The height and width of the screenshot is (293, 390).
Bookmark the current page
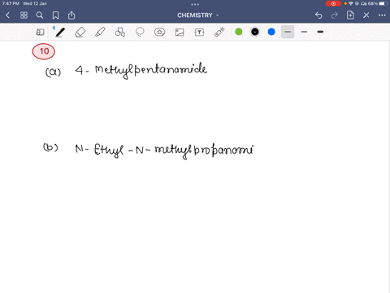[x=55, y=15]
